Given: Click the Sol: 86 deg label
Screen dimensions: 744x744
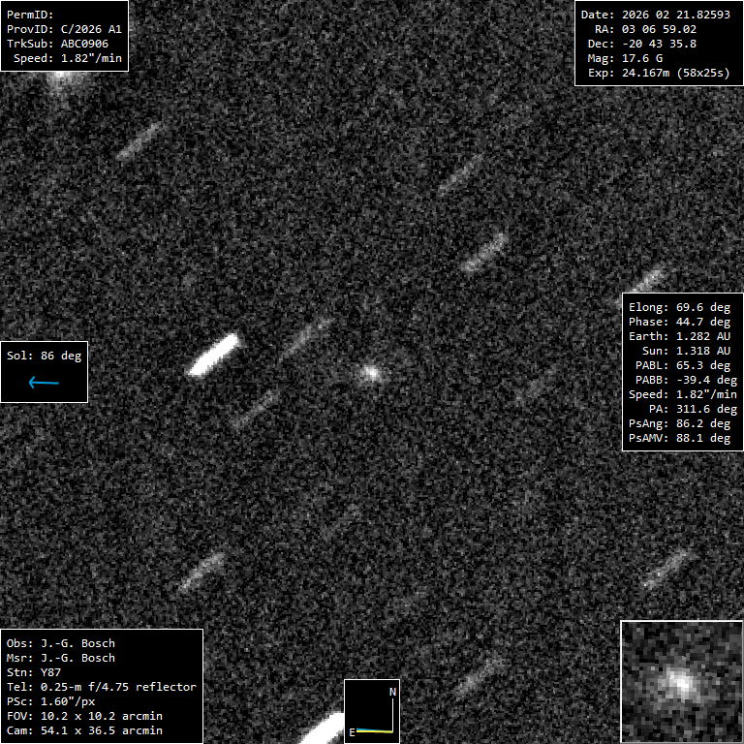Looking at the screenshot, I should [x=45, y=356].
